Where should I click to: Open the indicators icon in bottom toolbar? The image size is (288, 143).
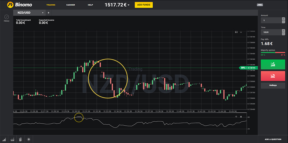[13, 139]
